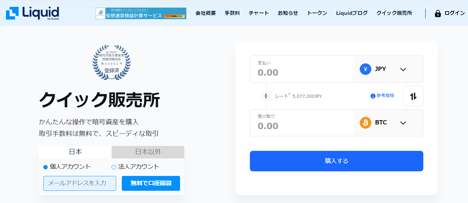Select the 法人アカウント radio button

[x=114, y=167]
